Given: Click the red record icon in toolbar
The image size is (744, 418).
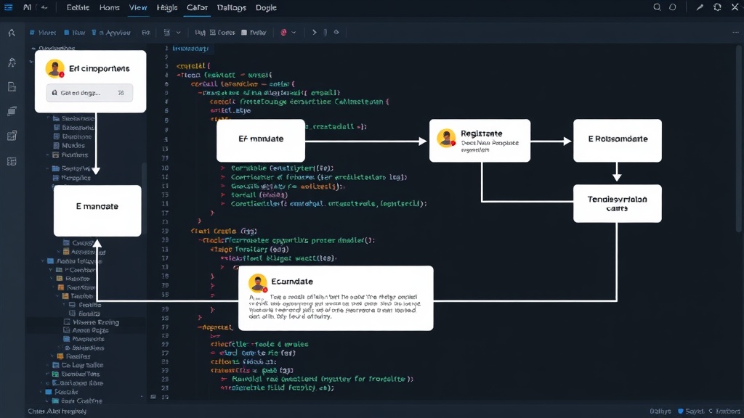Looking at the screenshot, I should [x=284, y=32].
